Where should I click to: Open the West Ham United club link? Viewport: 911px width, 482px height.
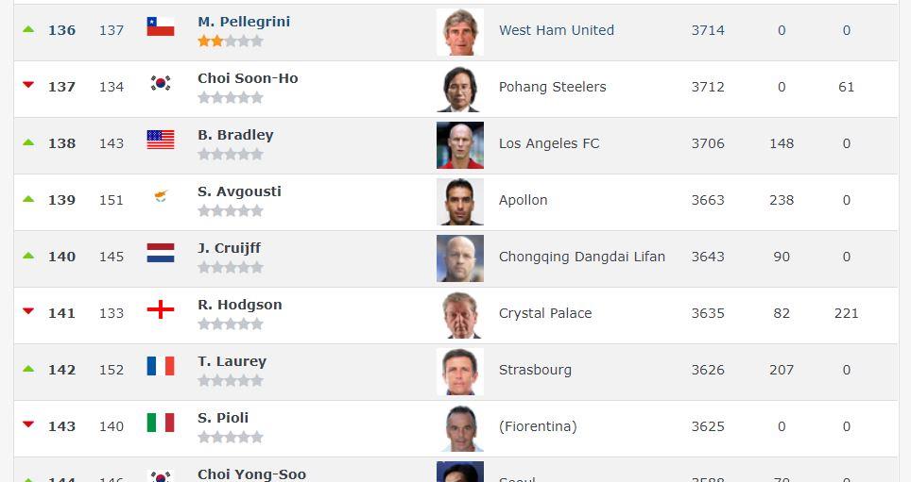click(x=556, y=30)
